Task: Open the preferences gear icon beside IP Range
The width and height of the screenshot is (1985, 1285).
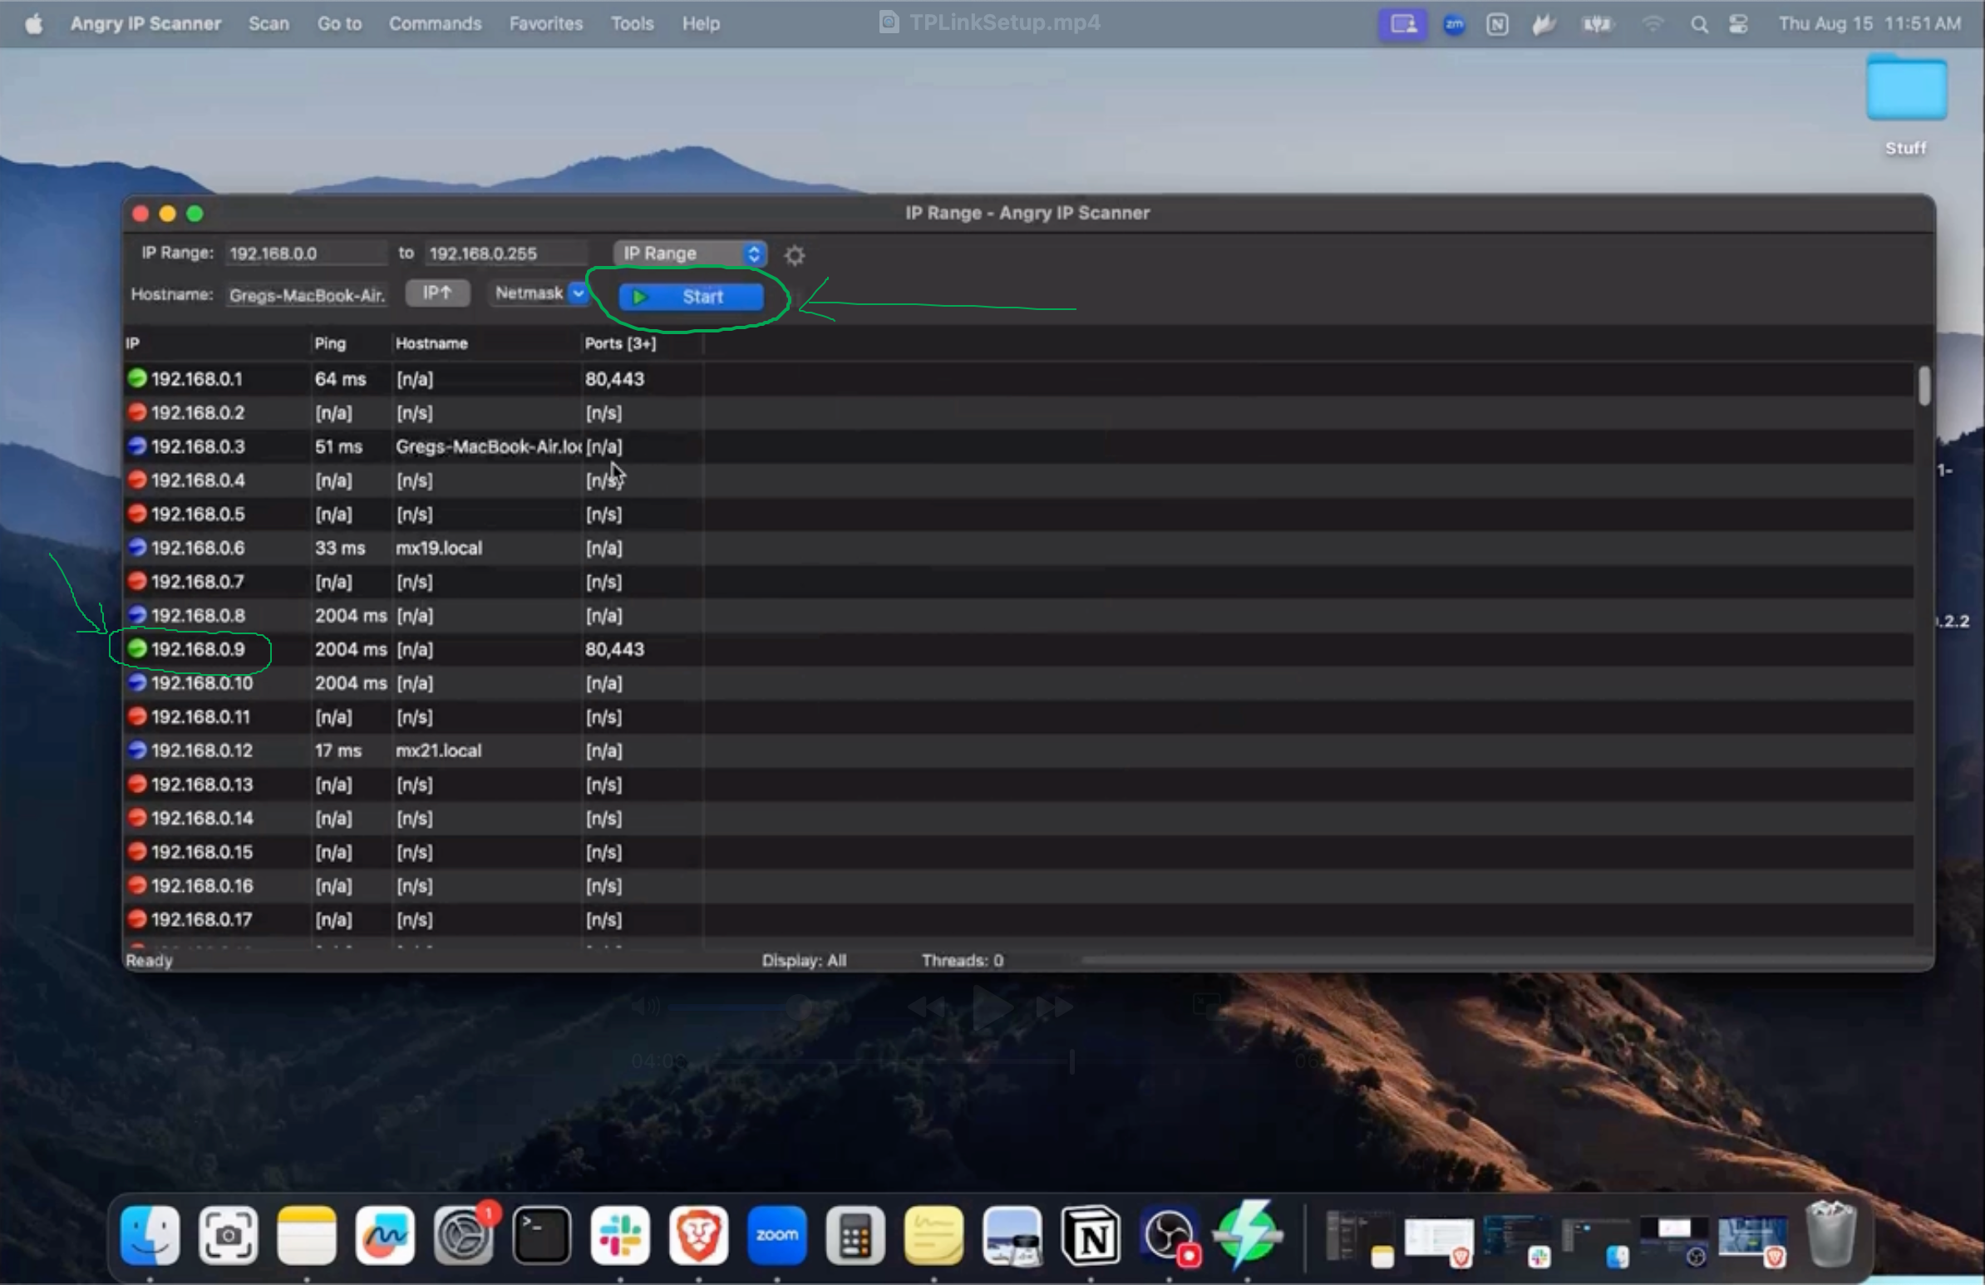Action: 794,255
